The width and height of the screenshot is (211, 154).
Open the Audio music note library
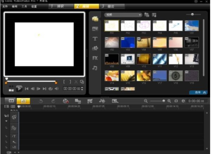(x=95, y=68)
